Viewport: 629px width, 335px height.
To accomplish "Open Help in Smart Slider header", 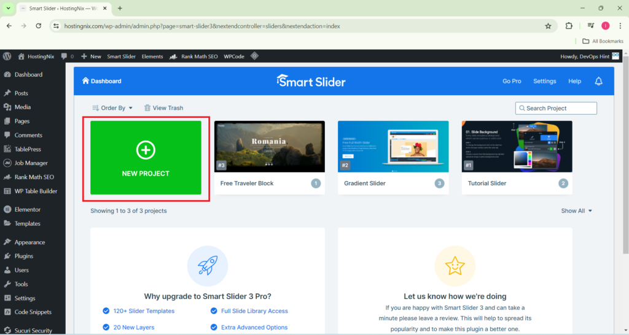I will [x=574, y=81].
